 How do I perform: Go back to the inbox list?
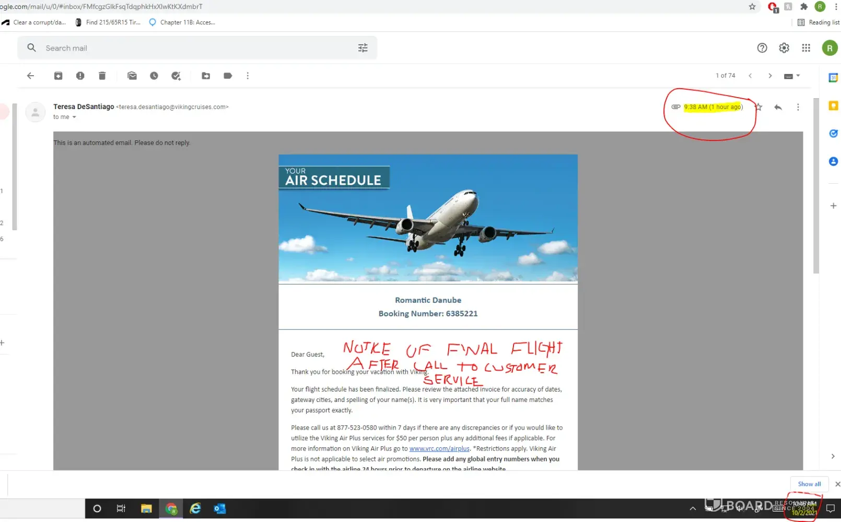coord(30,76)
